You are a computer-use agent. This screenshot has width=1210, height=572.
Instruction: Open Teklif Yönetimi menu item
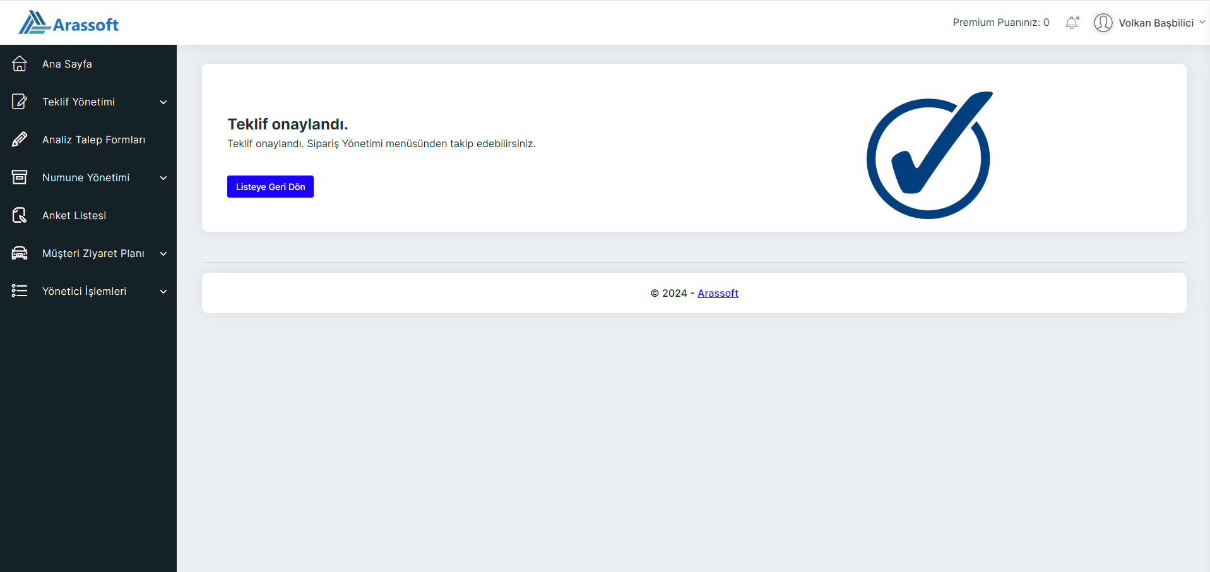click(88, 102)
